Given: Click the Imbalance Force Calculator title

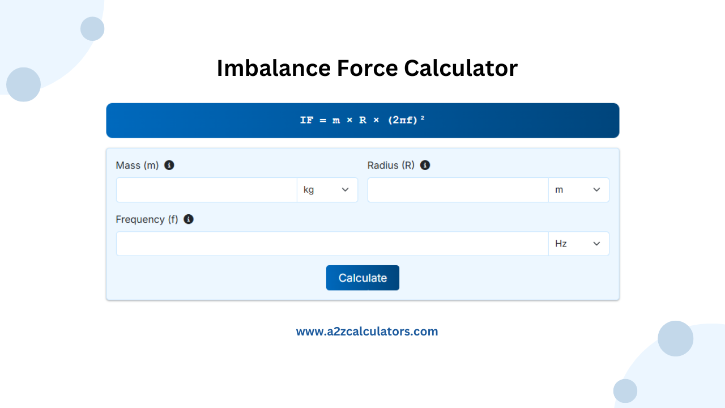Looking at the screenshot, I should point(367,67).
